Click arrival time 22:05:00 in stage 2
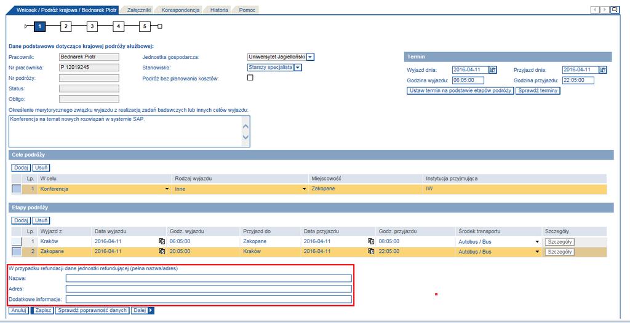 (x=416, y=252)
